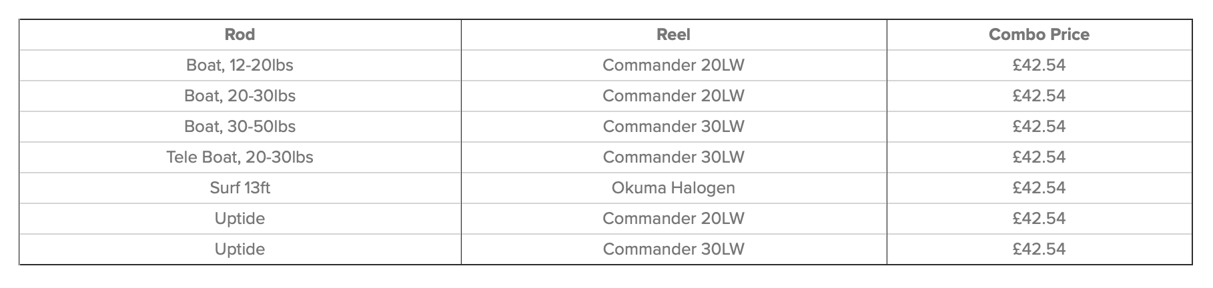Click the Uptide cell paired with Commander 30LW
Screen dimensions: 1213x288
(240, 249)
